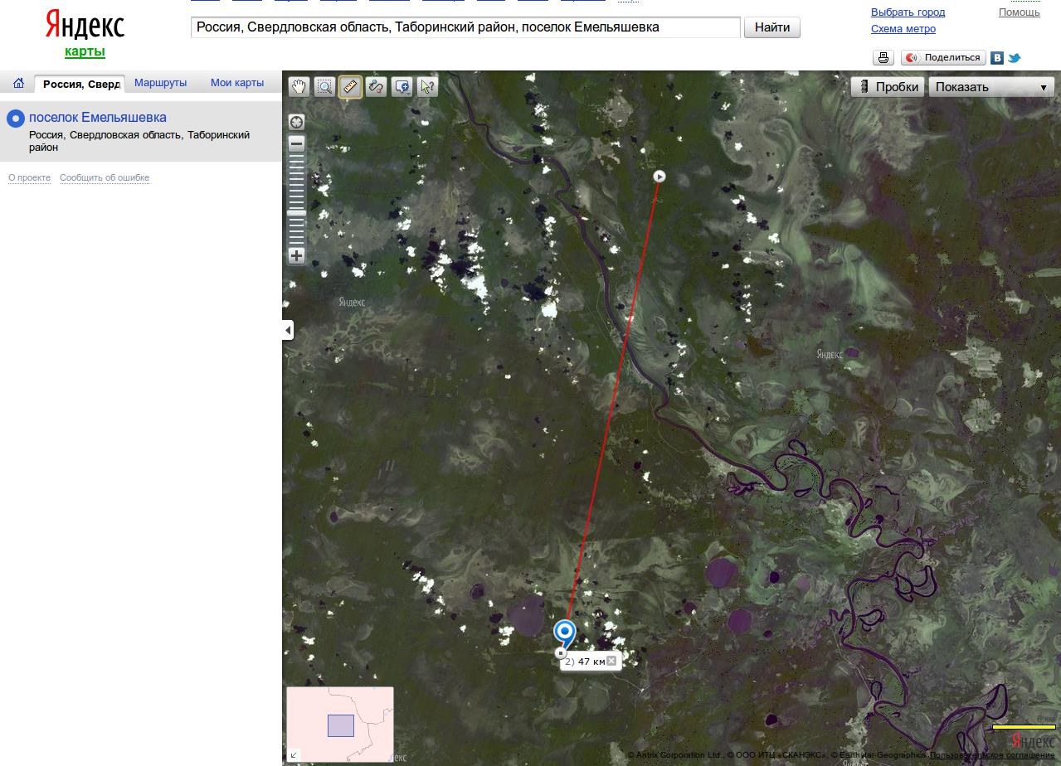The width and height of the screenshot is (1061, 766).
Task: Select the 'what's here' info cursor tool
Action: pyautogui.click(x=427, y=87)
